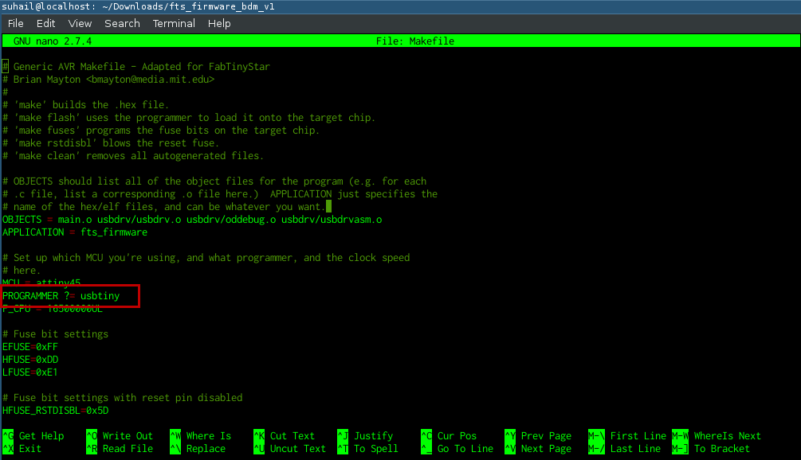The height and width of the screenshot is (460, 801).
Task: Click the ^U Uncut Text shortcut key
Action: tap(259, 449)
